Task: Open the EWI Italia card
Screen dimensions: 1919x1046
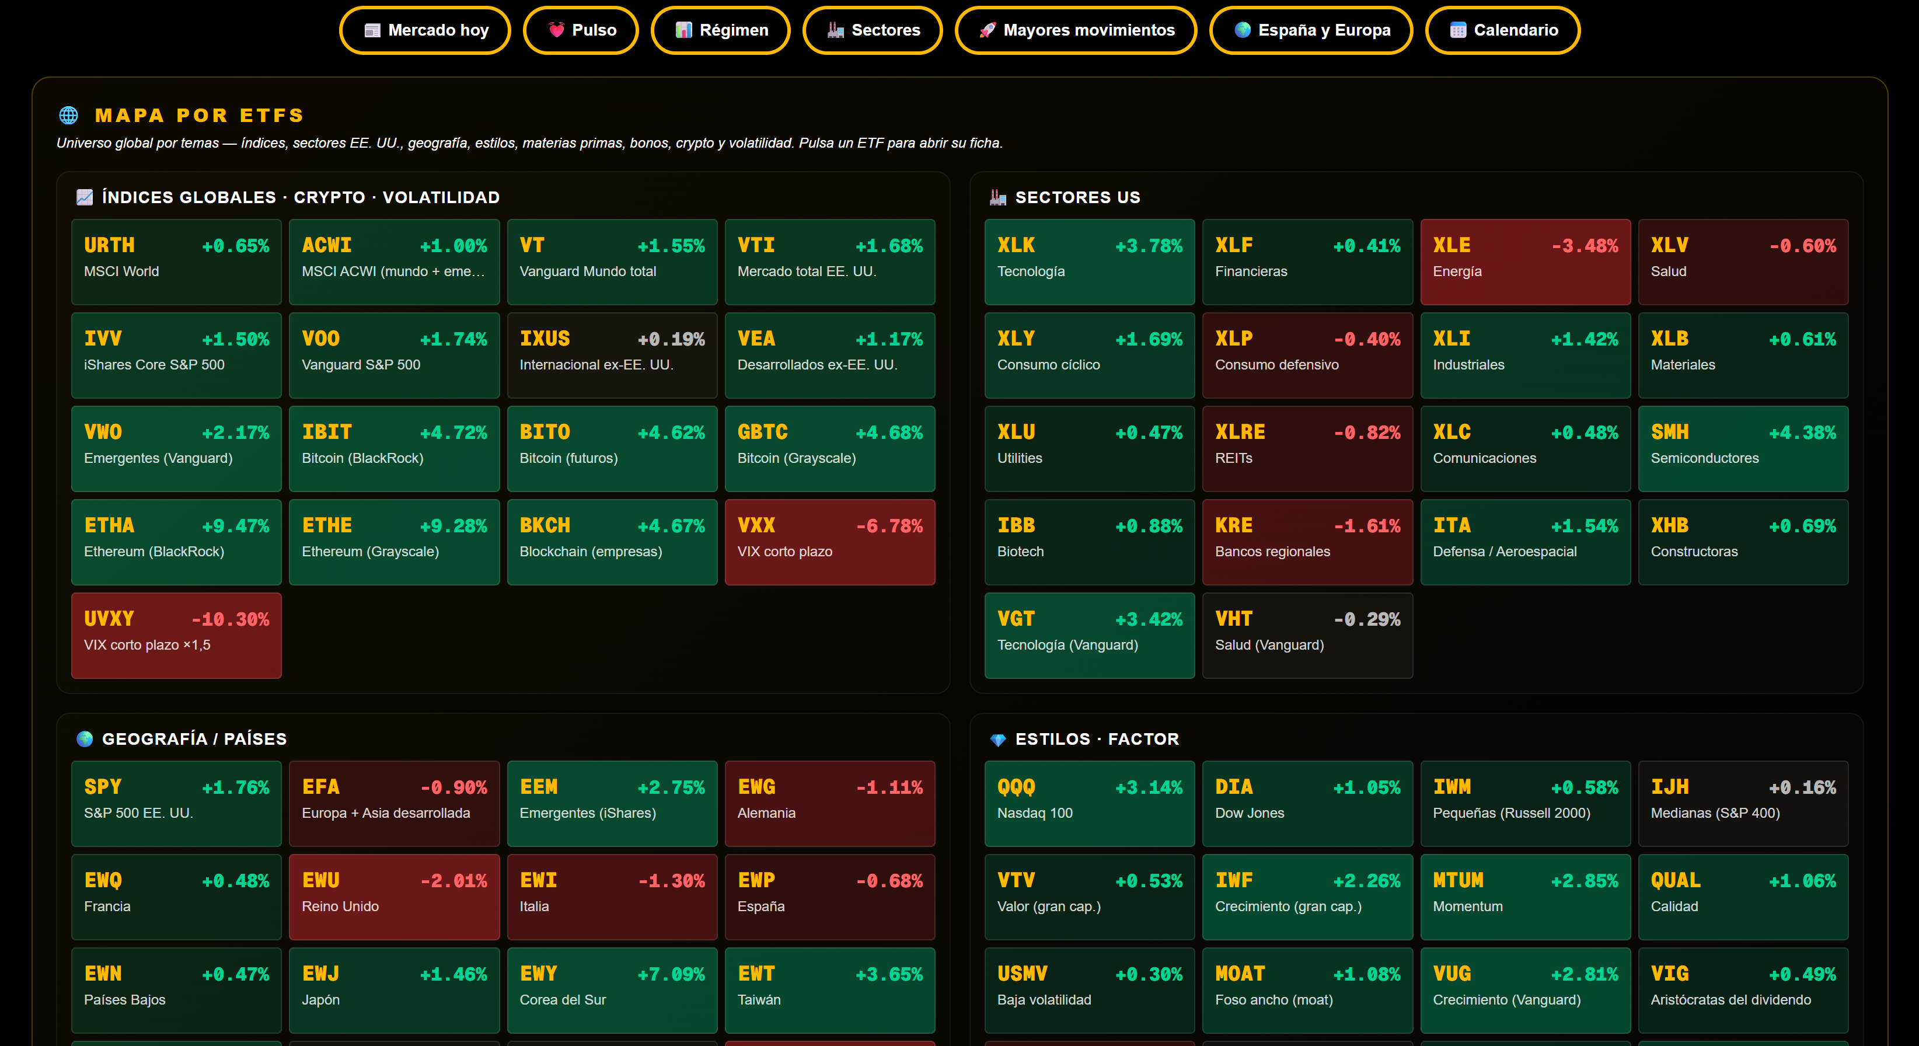Action: (612, 897)
